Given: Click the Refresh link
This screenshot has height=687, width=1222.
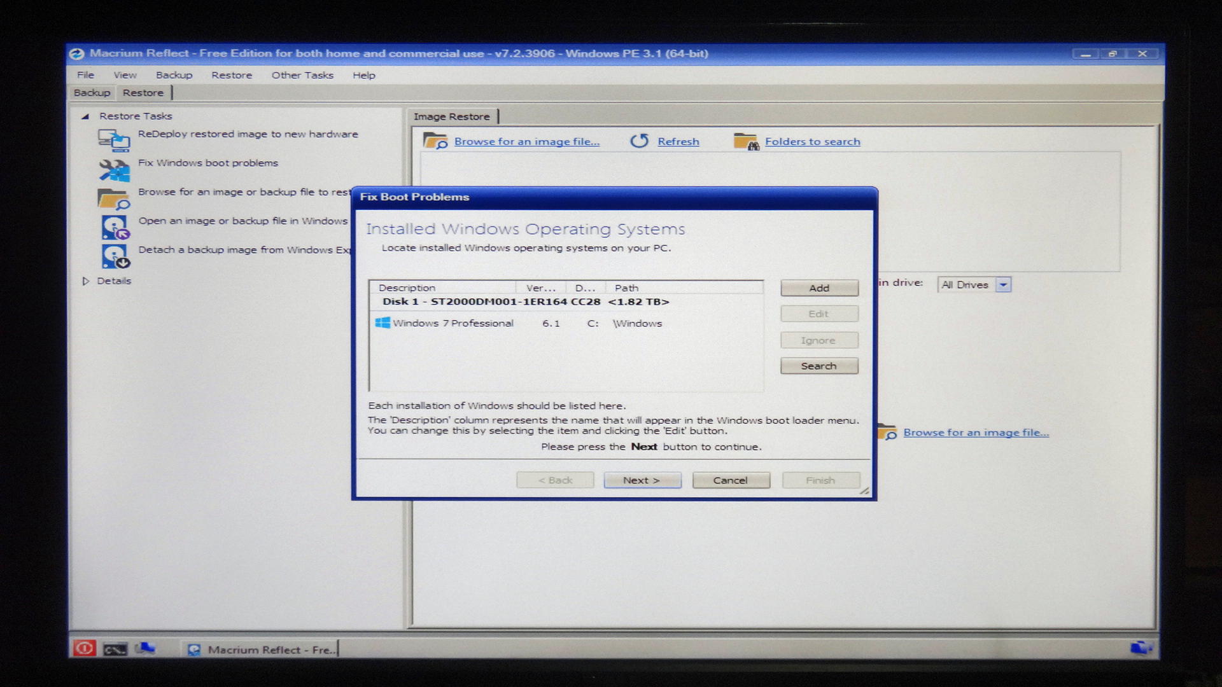Looking at the screenshot, I should (678, 141).
